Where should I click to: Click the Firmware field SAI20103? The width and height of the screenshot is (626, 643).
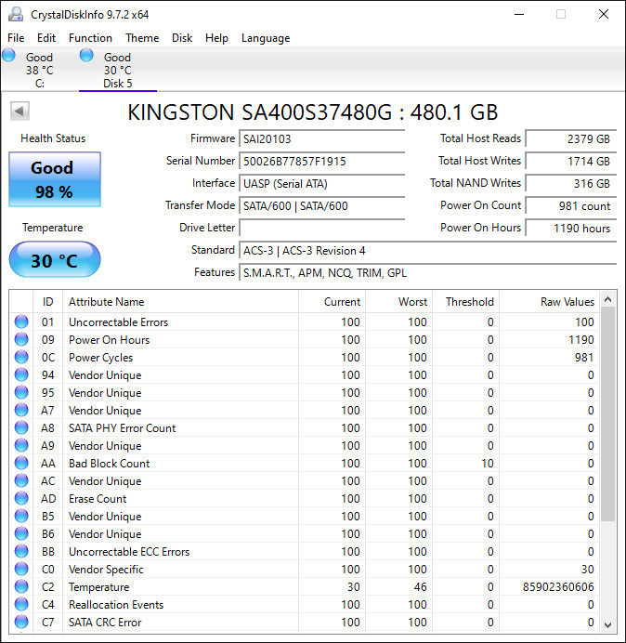pyautogui.click(x=321, y=138)
